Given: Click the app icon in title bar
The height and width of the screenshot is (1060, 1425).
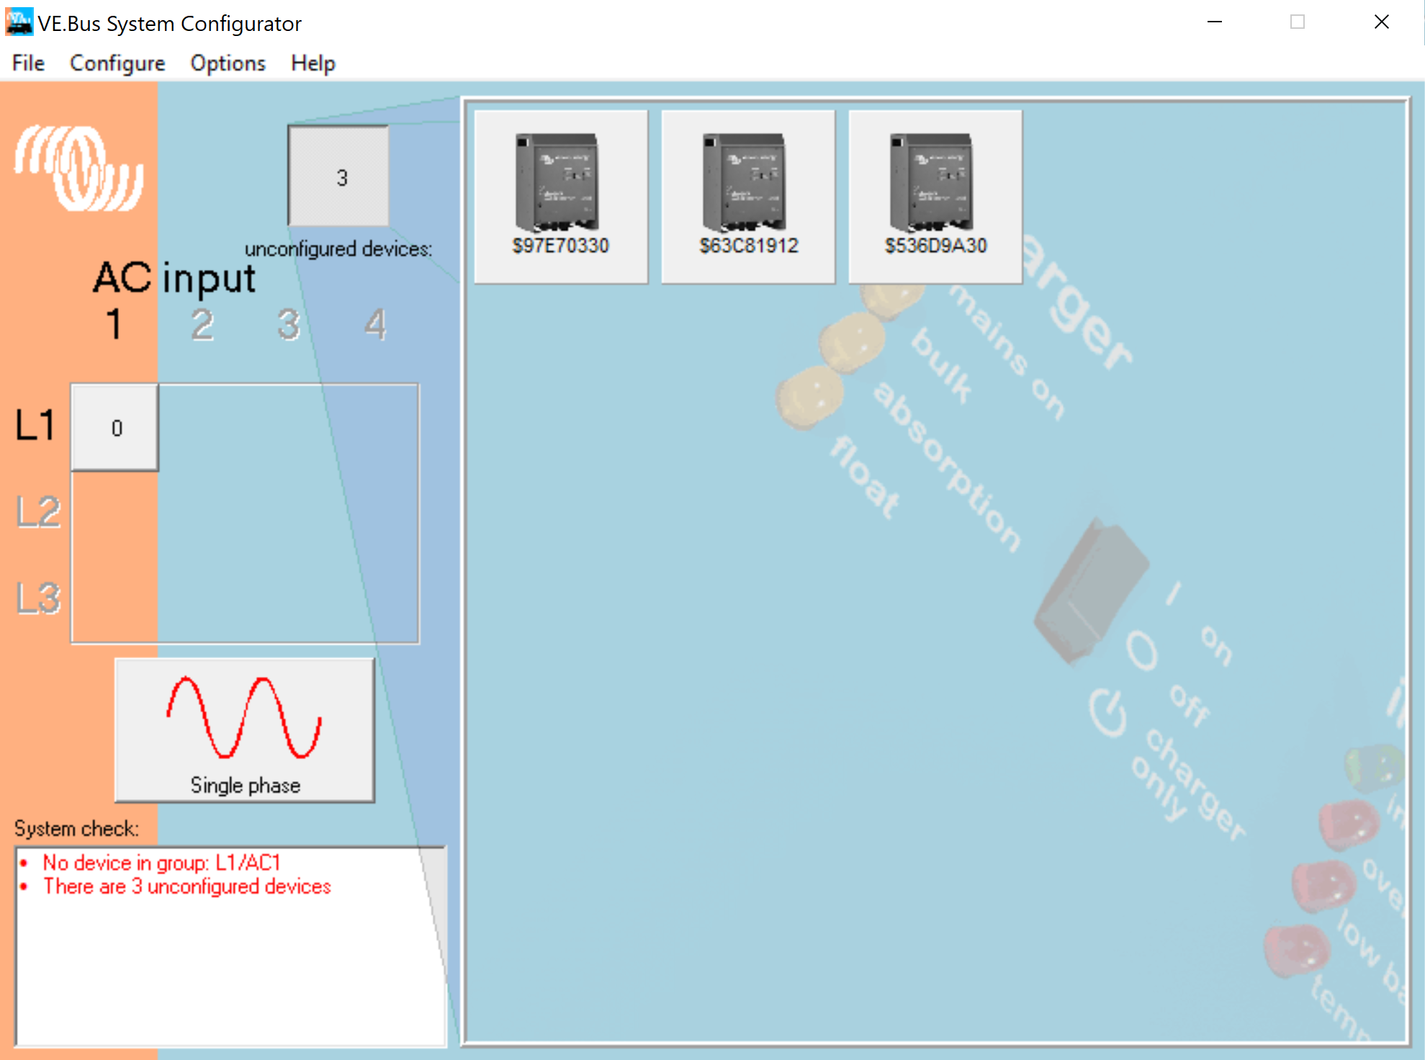Looking at the screenshot, I should [x=19, y=22].
